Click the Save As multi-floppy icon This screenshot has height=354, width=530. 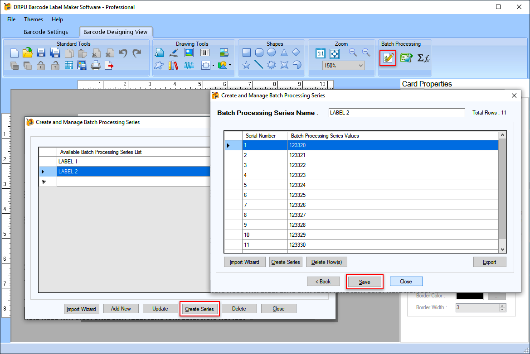(x=55, y=53)
